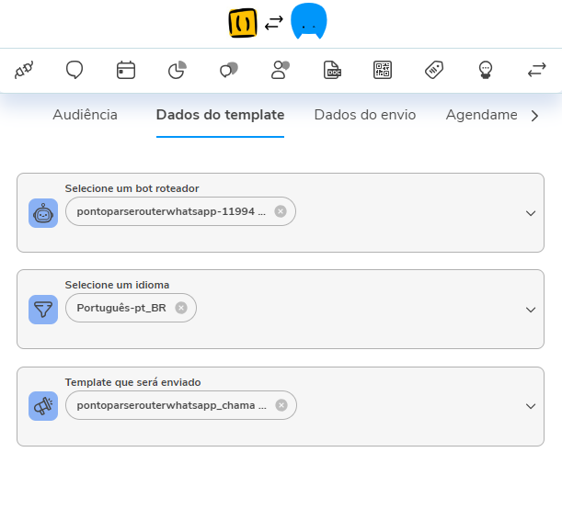Remove the pontoparserouterwhatsapp_chama template chip
562x520 pixels.
(x=281, y=405)
